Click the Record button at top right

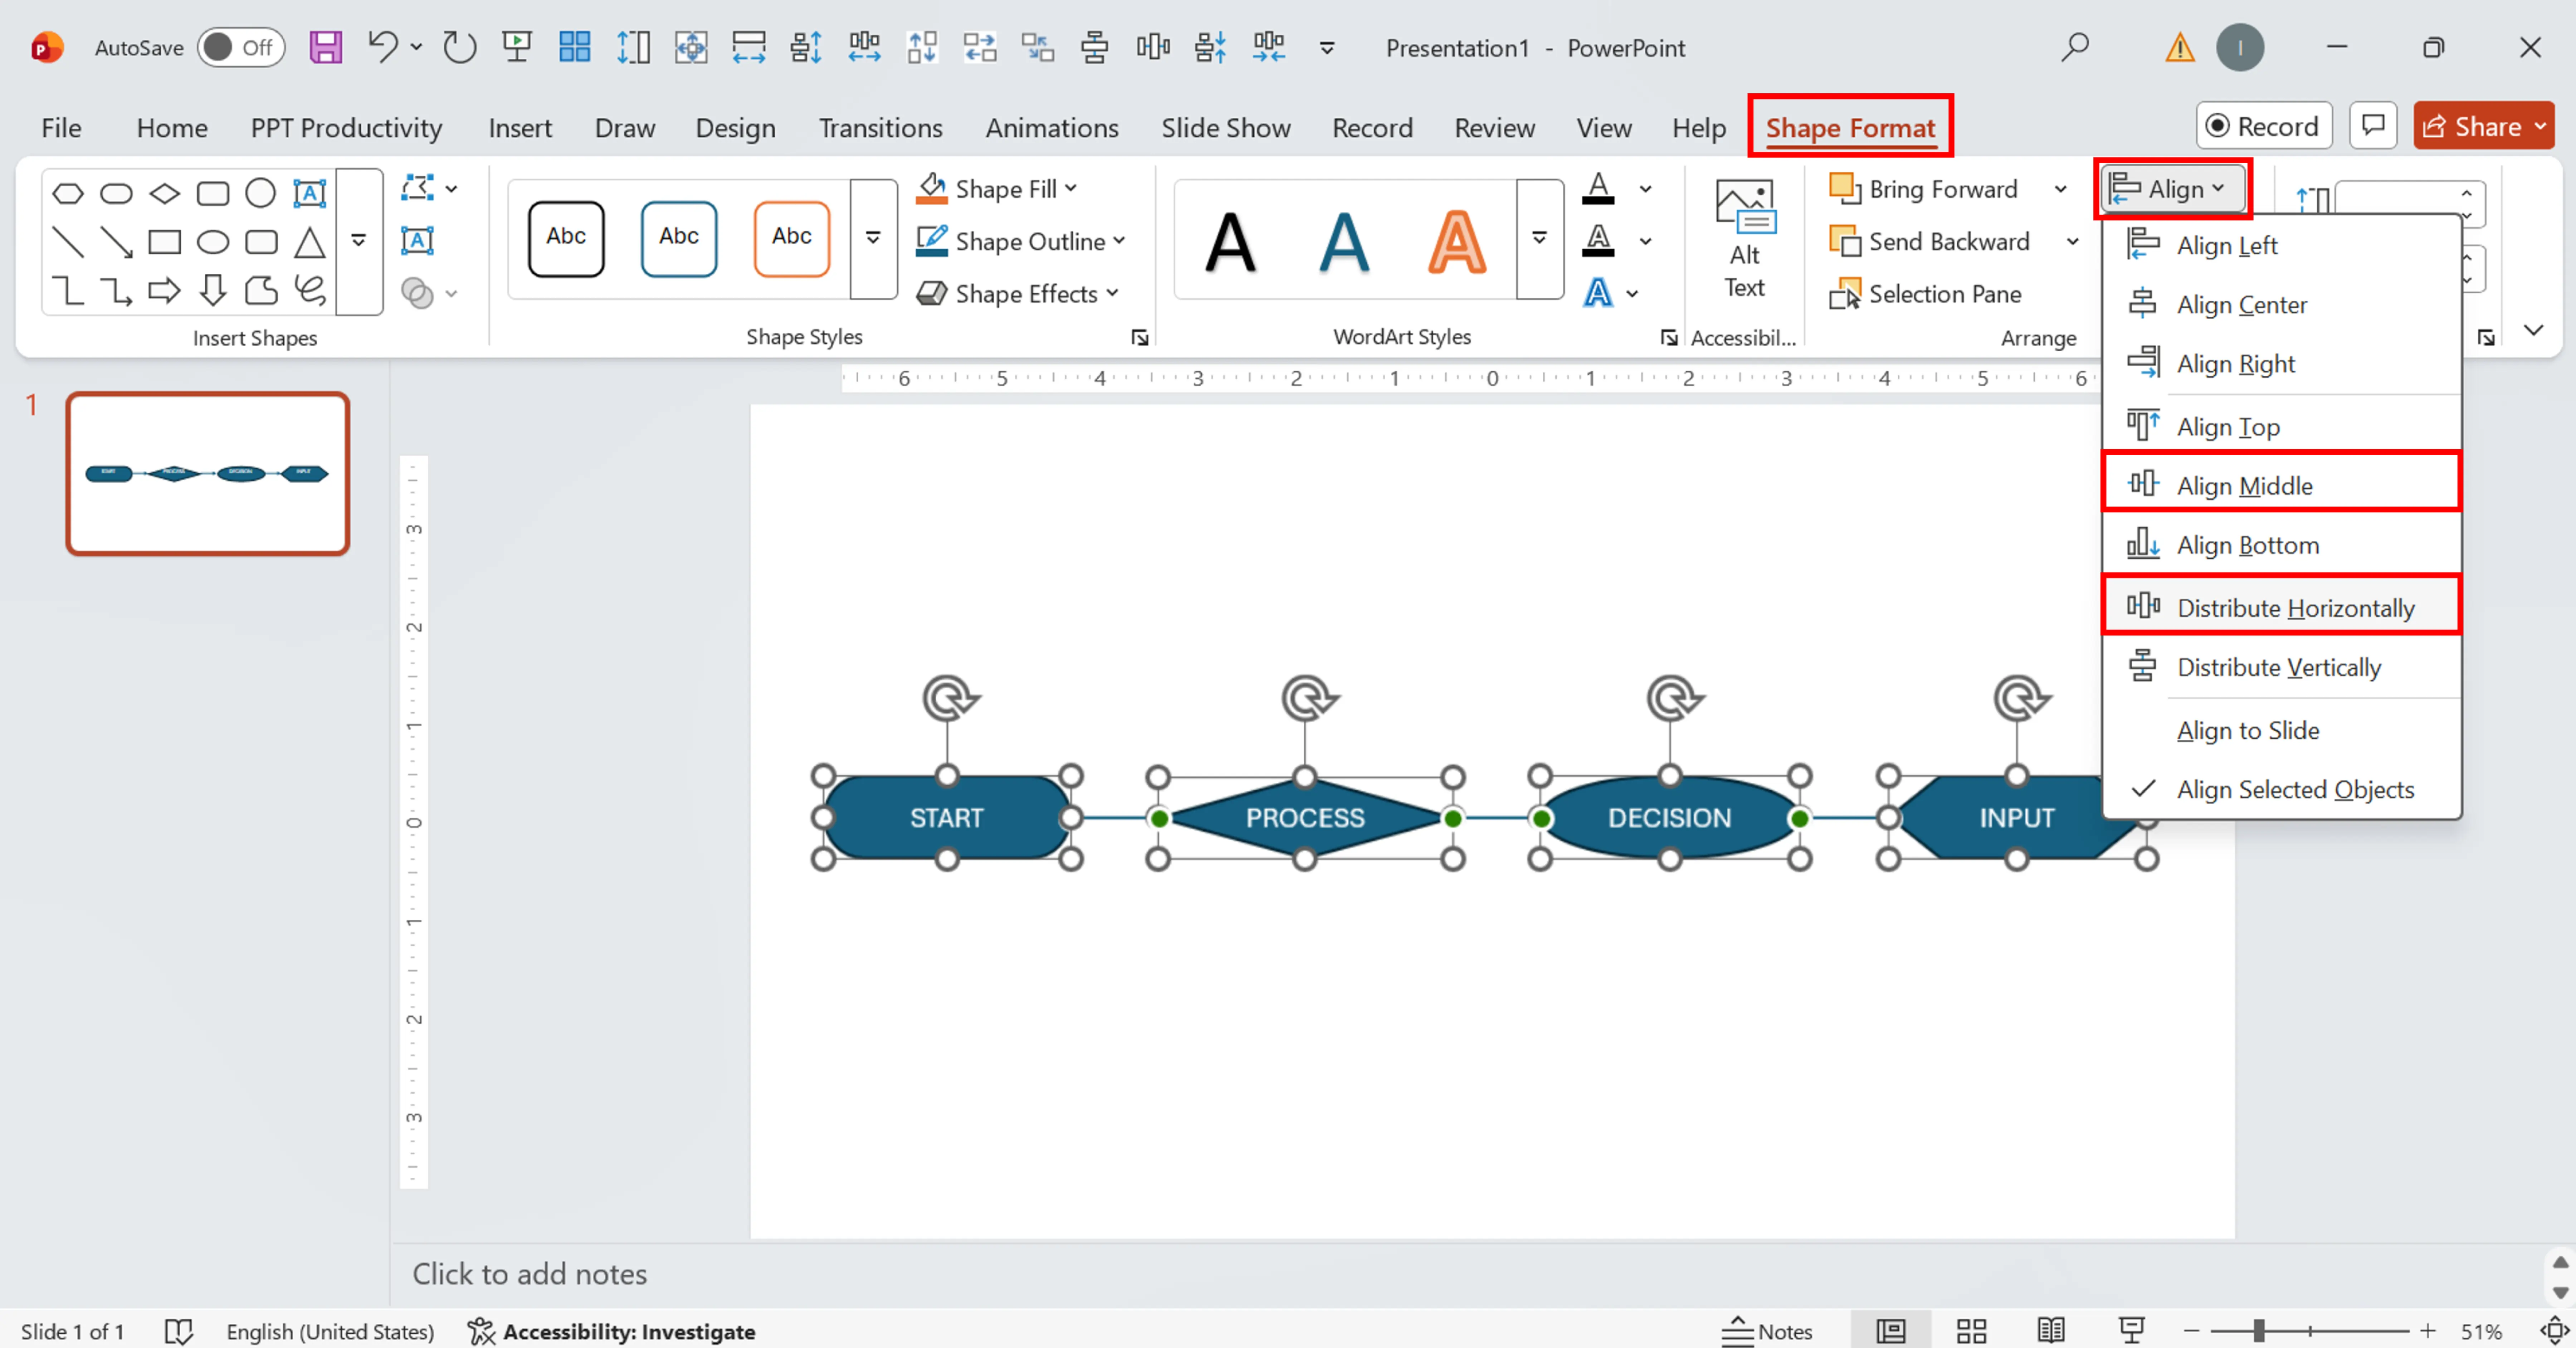(2264, 126)
